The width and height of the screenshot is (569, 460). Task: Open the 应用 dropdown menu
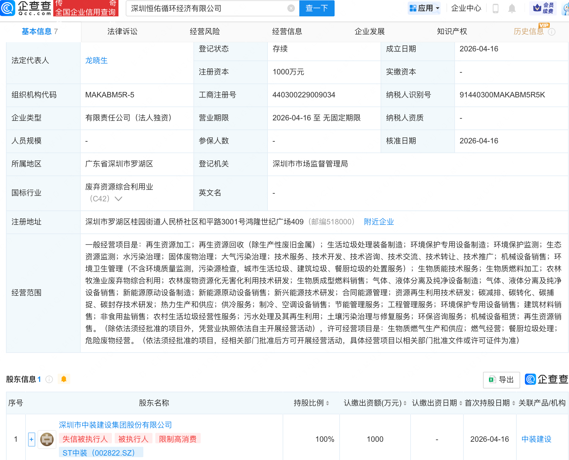[424, 8]
